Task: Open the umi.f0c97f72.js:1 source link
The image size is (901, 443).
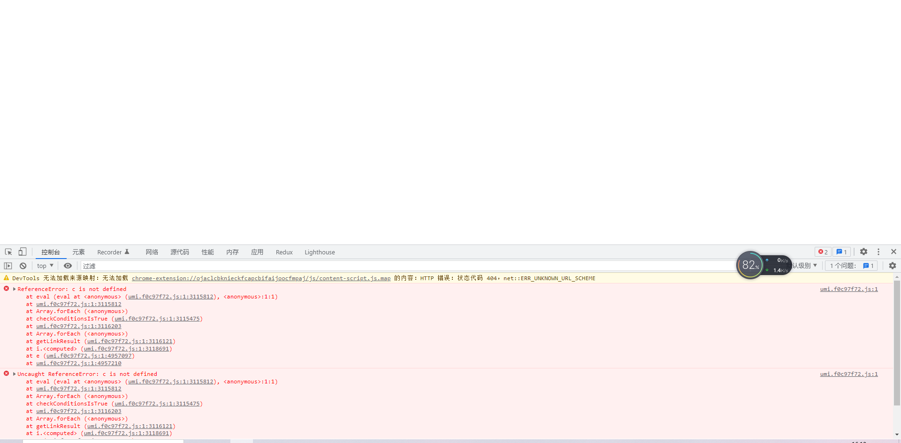Action: (848, 289)
